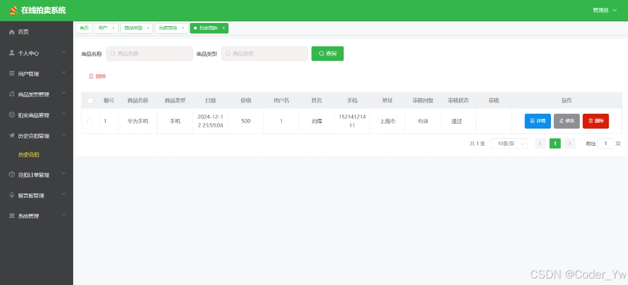Expand 个人中心 sidebar menu
Viewport: 628px width, 285px height.
64,52
